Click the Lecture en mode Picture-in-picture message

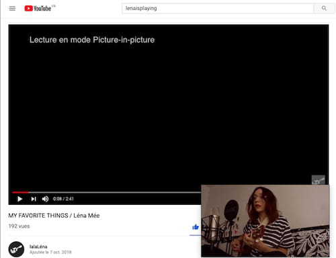92,40
